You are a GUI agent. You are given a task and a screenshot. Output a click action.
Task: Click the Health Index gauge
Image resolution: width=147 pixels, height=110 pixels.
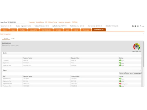(137, 47)
